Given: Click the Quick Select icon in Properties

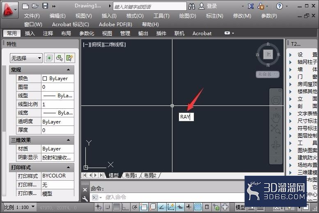Looking at the screenshot, I should 69,58.
